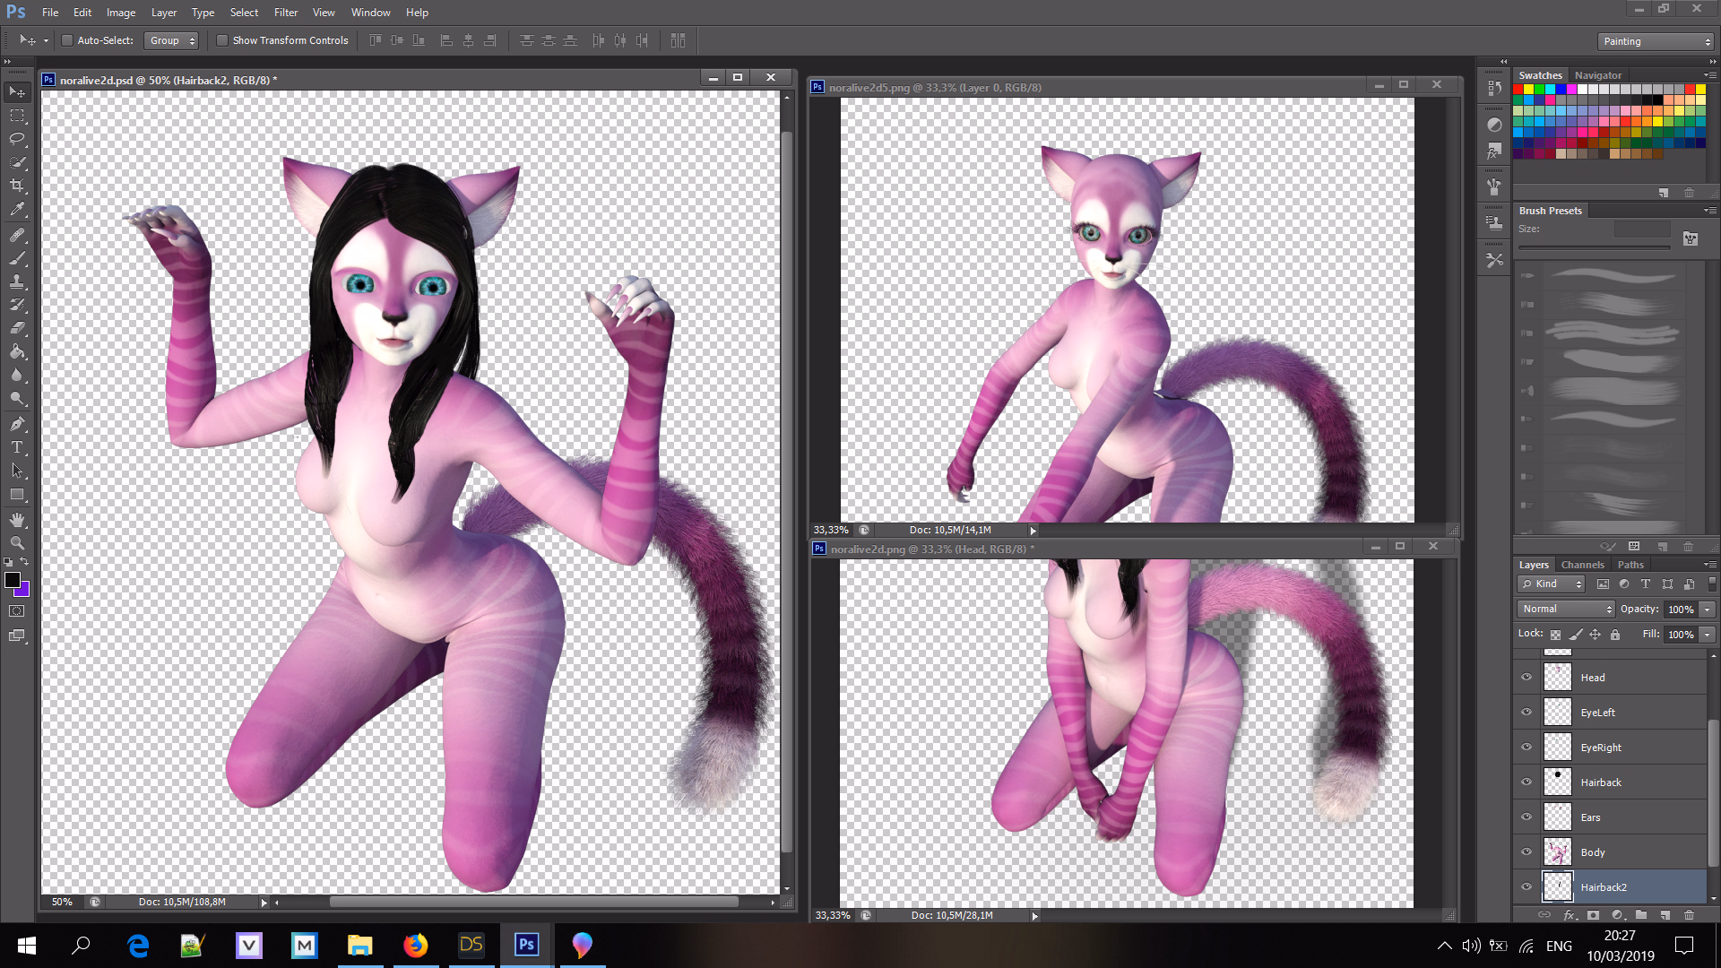This screenshot has width=1721, height=968.
Task: Open the Painting workspace dropdown
Action: coord(1656,41)
